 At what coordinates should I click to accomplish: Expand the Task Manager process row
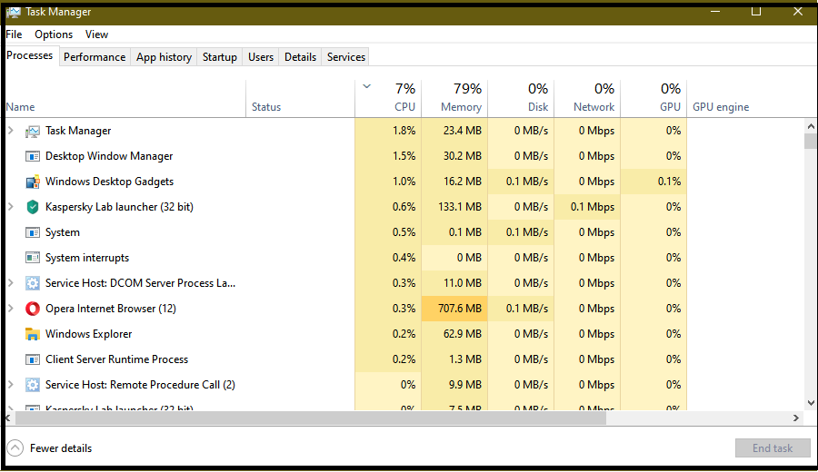point(11,131)
